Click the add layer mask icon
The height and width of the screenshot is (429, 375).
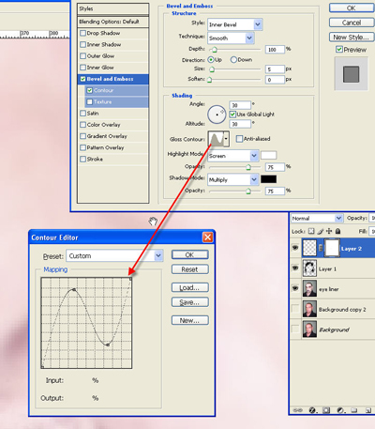coord(326,410)
